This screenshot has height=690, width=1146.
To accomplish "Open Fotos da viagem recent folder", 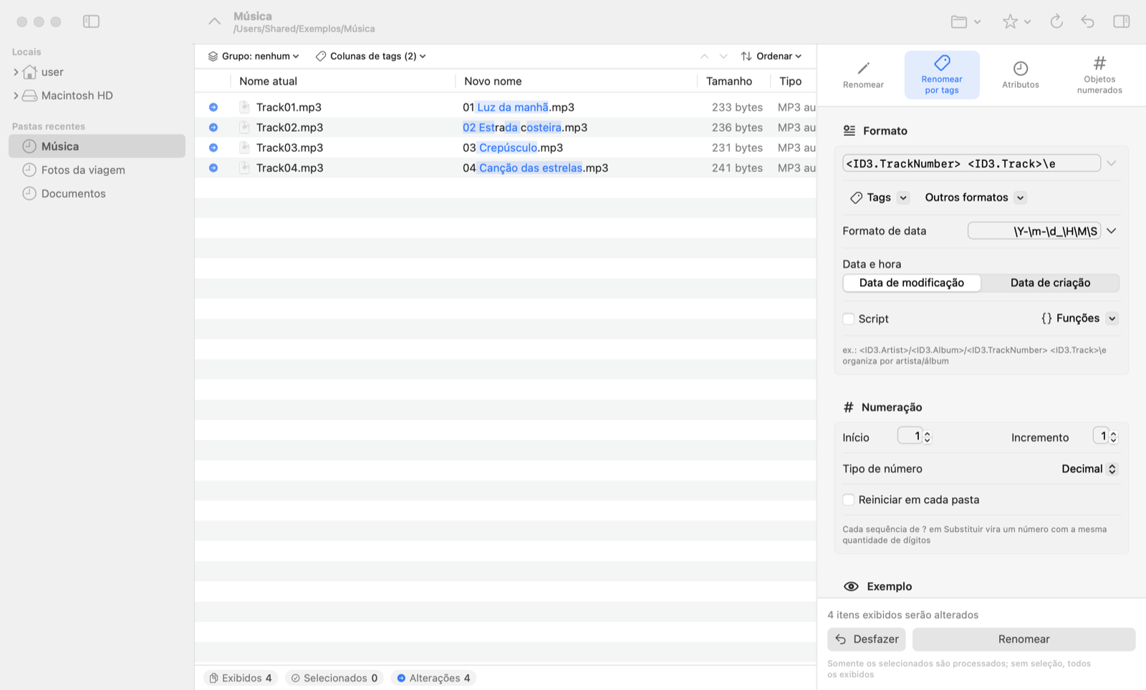I will pos(97,170).
